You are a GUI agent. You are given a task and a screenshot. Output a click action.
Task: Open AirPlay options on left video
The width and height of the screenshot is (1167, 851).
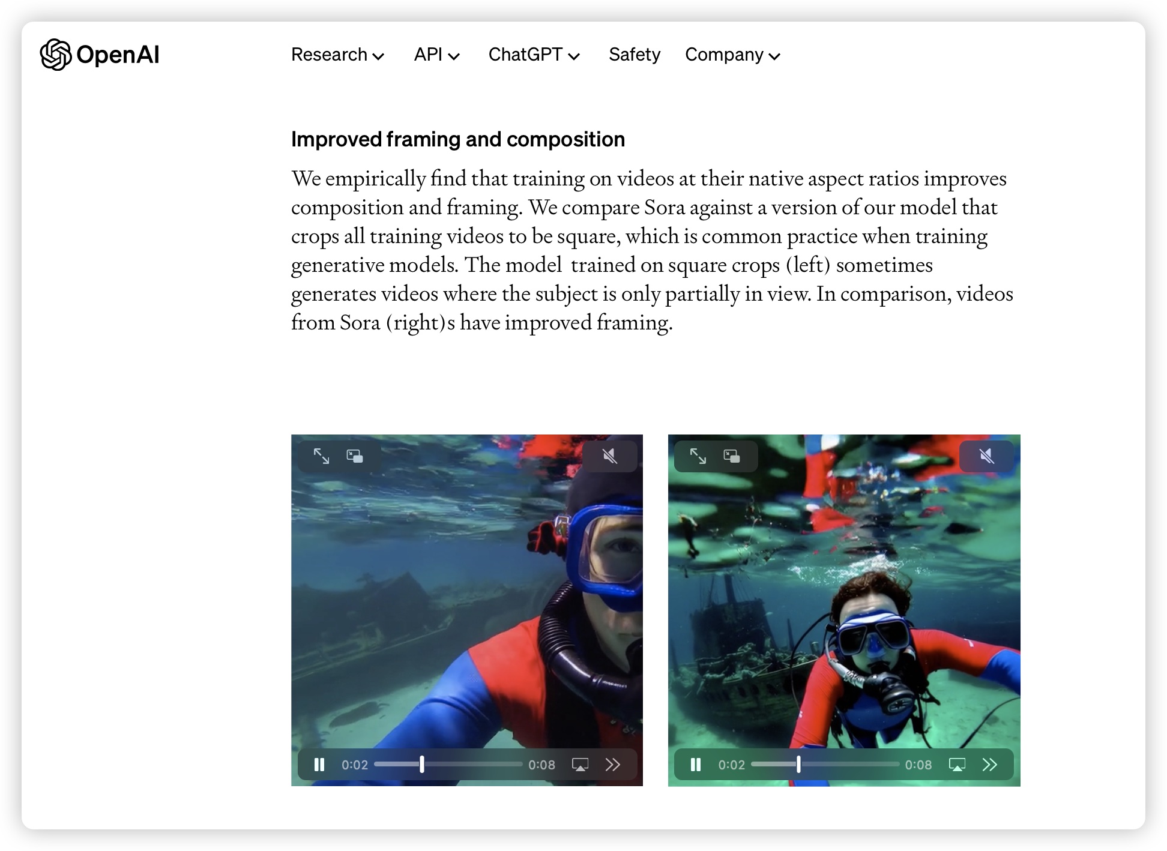[580, 765]
